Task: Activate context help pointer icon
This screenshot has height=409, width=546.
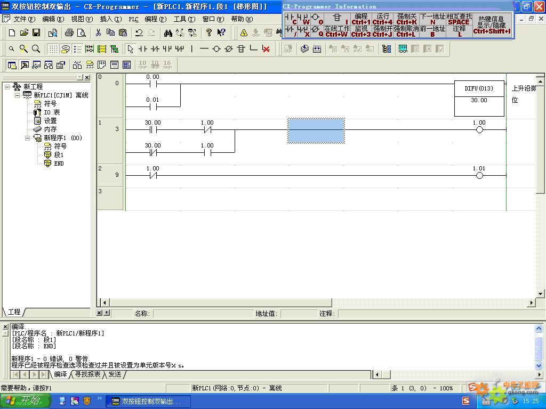Action: tap(221, 32)
